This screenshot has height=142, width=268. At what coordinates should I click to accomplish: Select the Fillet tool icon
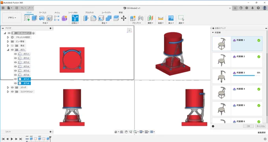coord(93,18)
